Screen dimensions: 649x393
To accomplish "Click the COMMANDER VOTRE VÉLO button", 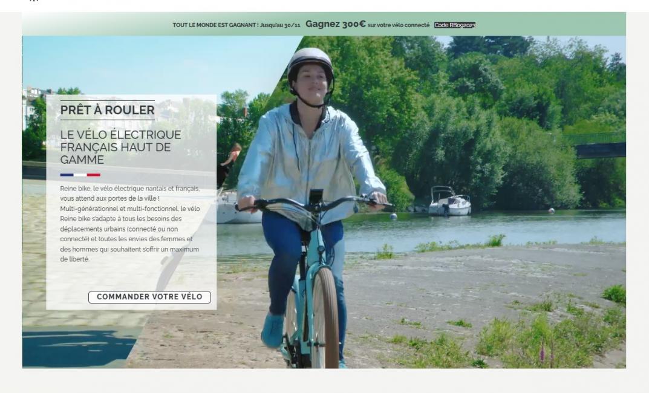I will point(149,297).
